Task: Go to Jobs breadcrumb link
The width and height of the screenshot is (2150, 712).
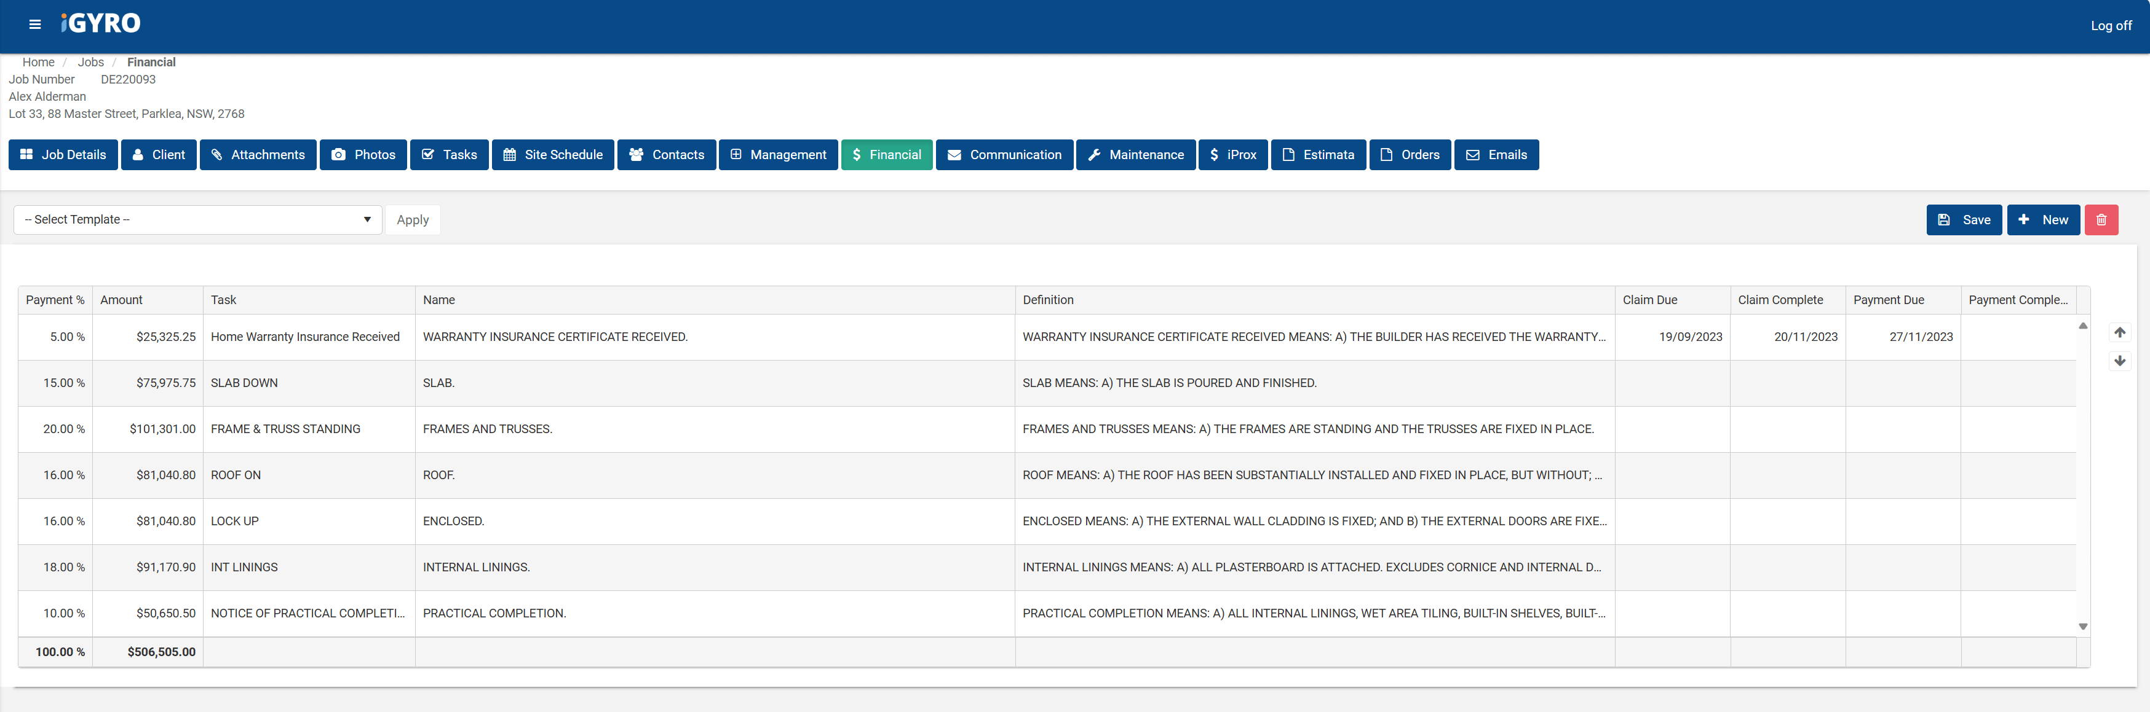Action: (91, 63)
